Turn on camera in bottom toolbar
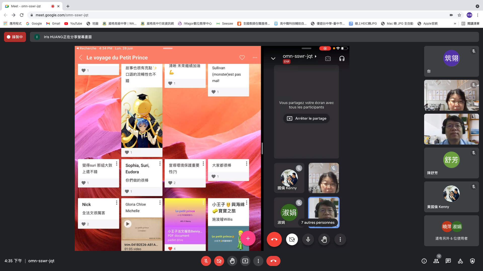The width and height of the screenshot is (483, 271). point(219,261)
